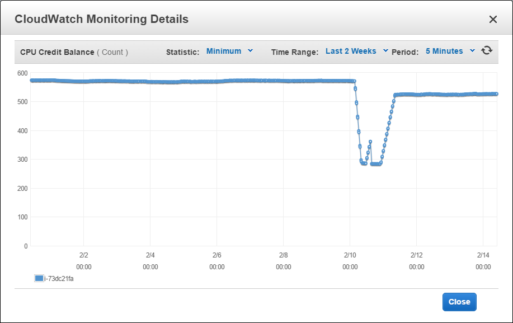513x323 pixels.
Task: Click the 300 y-axis value
Action: [x=22, y=160]
